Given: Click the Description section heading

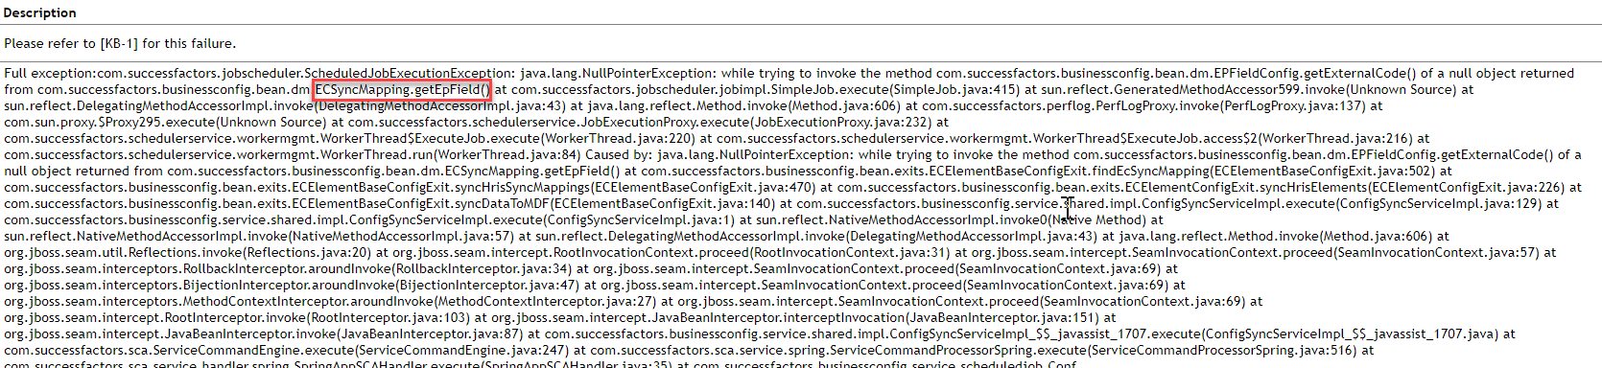Looking at the screenshot, I should (40, 12).
